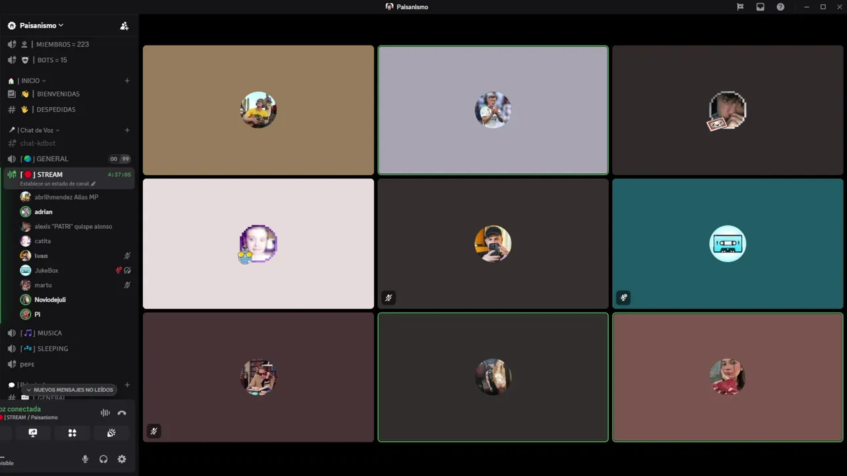Deafen audio with the headphones icon
The width and height of the screenshot is (847, 476).
pyautogui.click(x=103, y=459)
